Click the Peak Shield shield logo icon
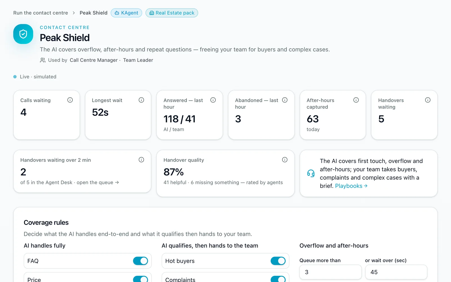This screenshot has height=282, width=451. [x=23, y=34]
